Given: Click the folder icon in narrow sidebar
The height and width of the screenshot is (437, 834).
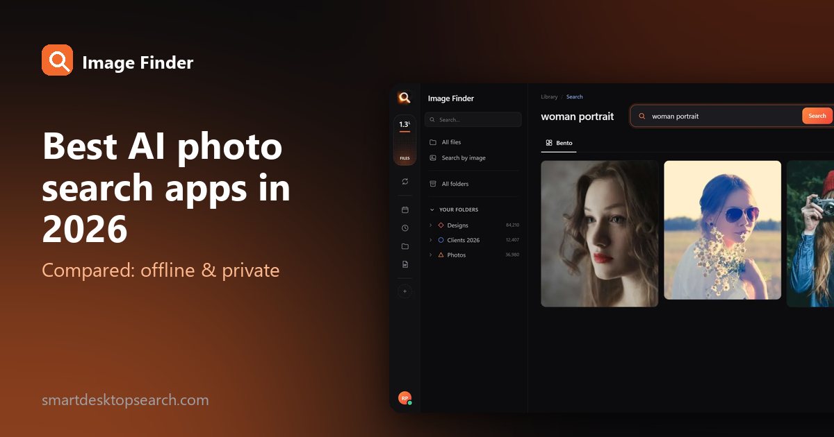Looking at the screenshot, I should tap(404, 246).
